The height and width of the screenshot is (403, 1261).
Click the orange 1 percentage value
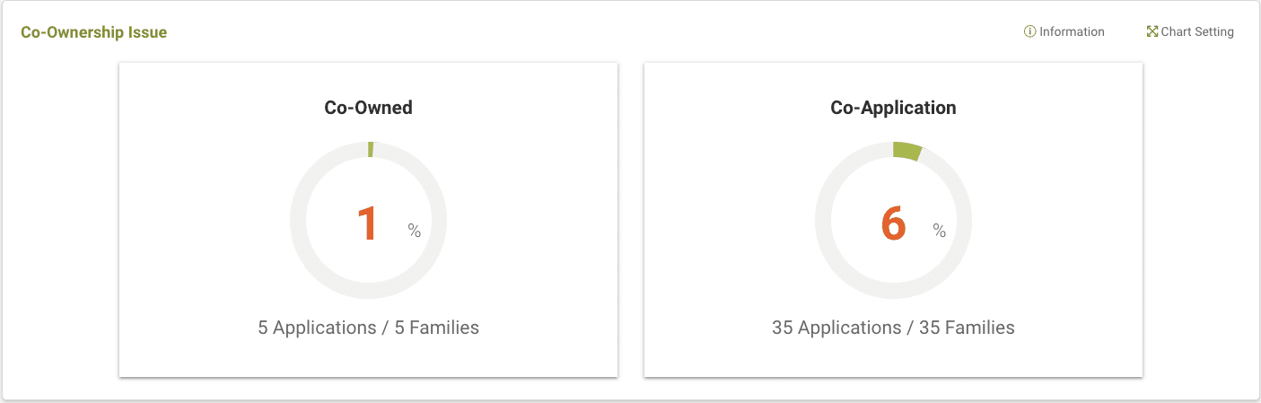[x=367, y=223]
